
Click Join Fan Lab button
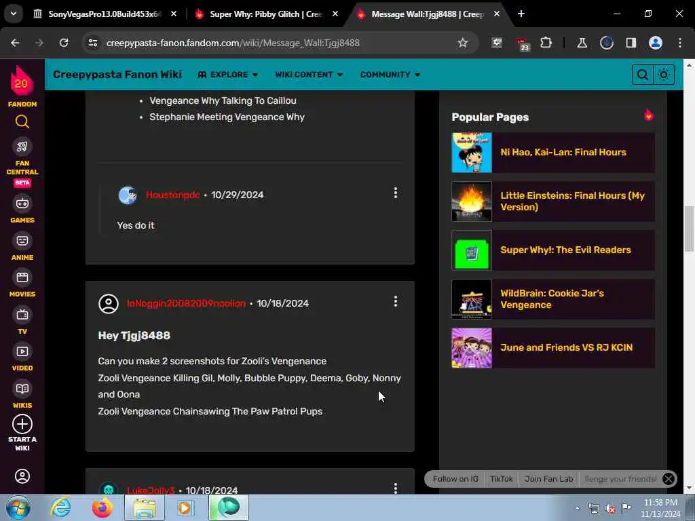tap(548, 479)
